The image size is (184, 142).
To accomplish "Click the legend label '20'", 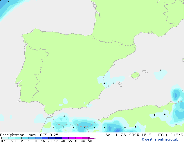I will click(50, 141).
